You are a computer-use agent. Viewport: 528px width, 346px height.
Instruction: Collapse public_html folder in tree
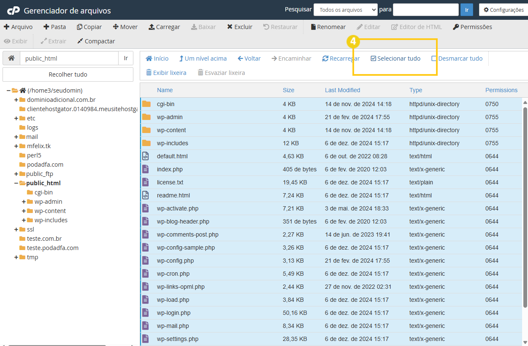click(16, 183)
